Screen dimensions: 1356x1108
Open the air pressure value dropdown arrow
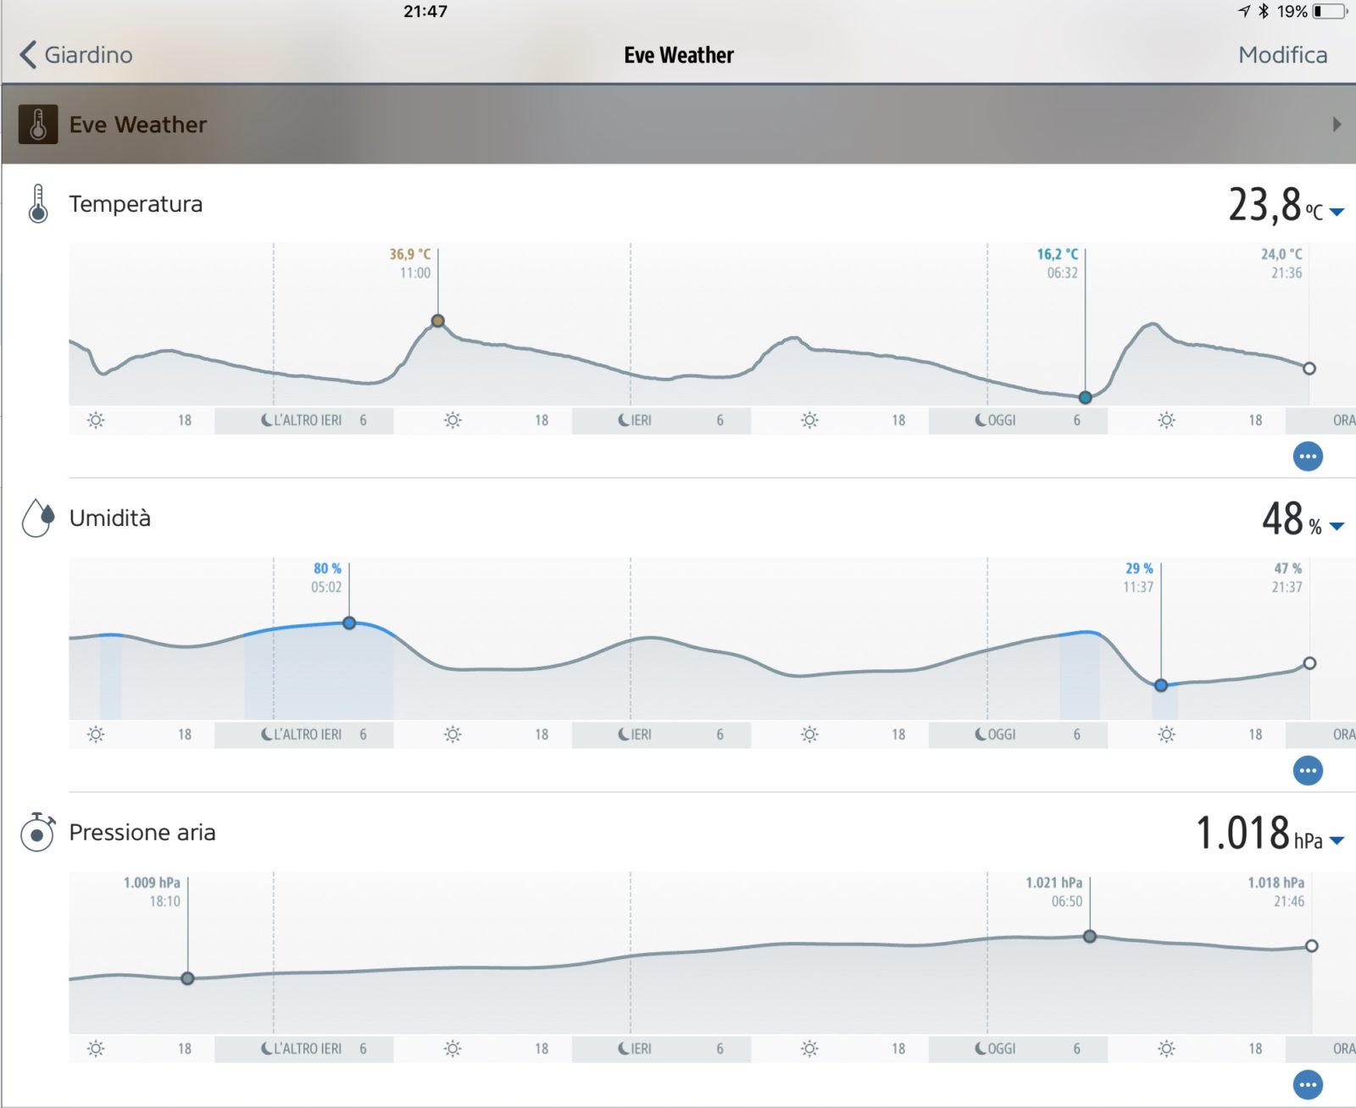[x=1337, y=840]
